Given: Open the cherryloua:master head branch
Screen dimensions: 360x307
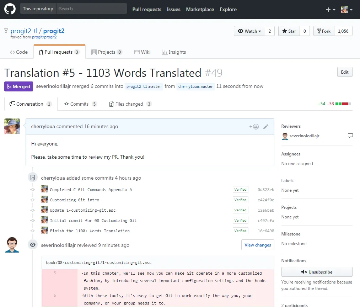Looking at the screenshot, I should tap(195, 86).
